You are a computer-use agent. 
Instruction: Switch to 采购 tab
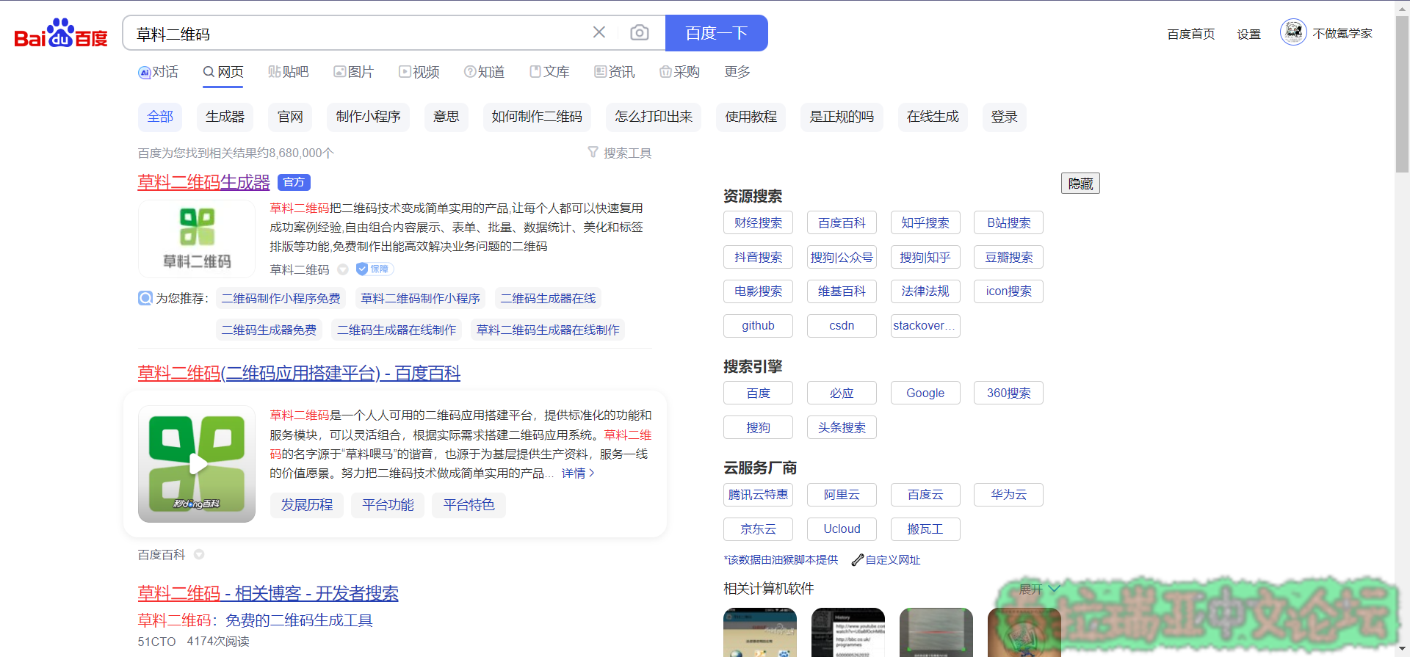coord(680,72)
